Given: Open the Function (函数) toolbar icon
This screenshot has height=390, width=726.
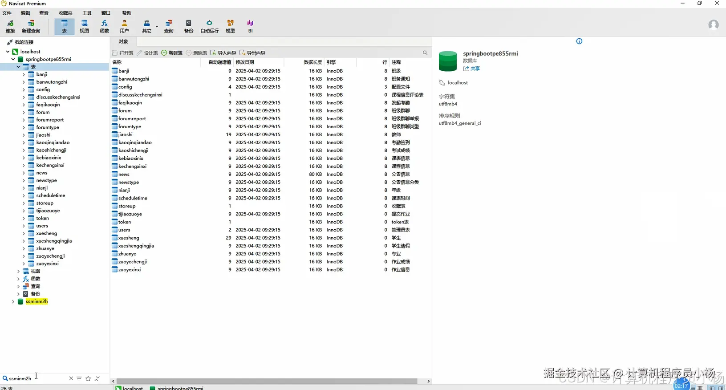Looking at the screenshot, I should click(104, 26).
